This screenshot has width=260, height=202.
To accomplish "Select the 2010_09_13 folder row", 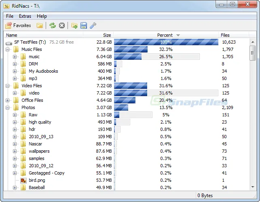I will point(127,137).
